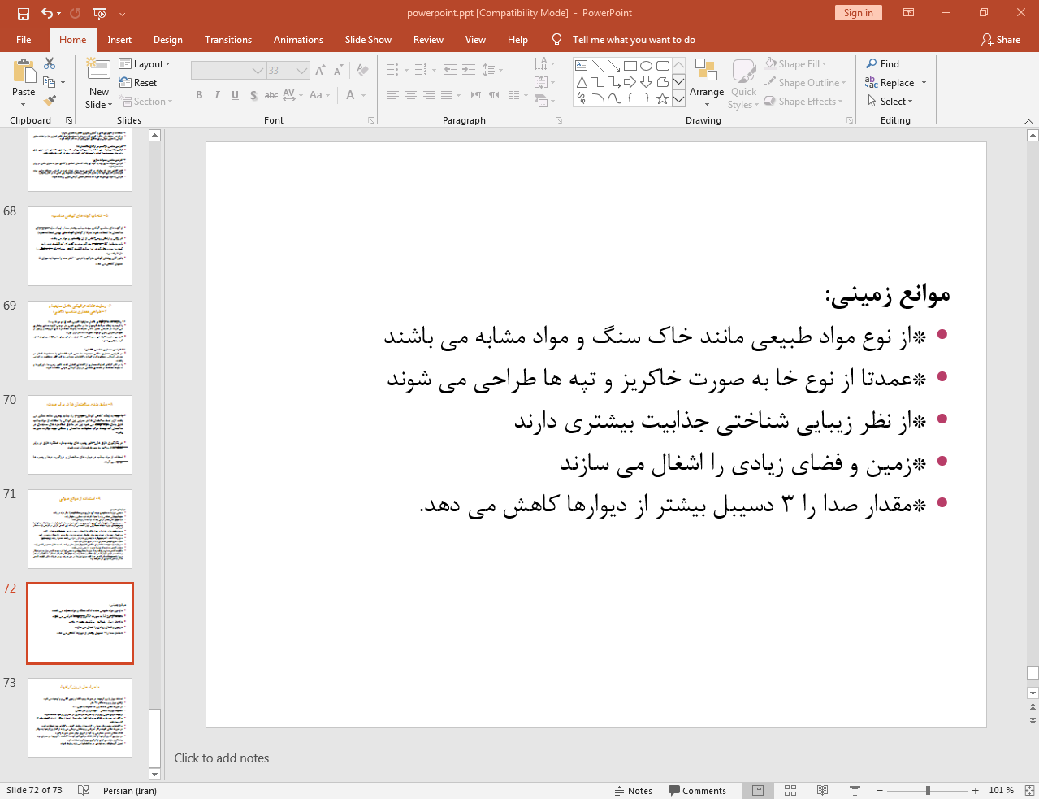Increase font size
The image size is (1039, 799).
point(320,71)
